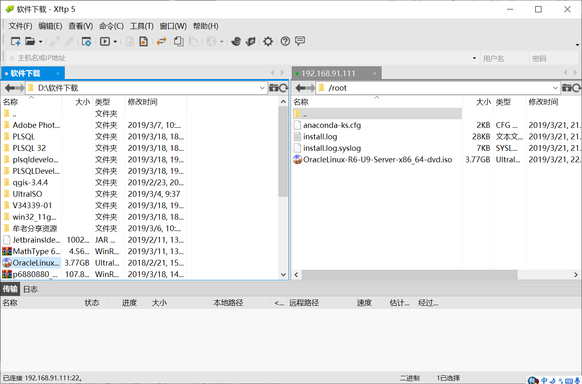Open the 命令(C) menu

point(111,26)
